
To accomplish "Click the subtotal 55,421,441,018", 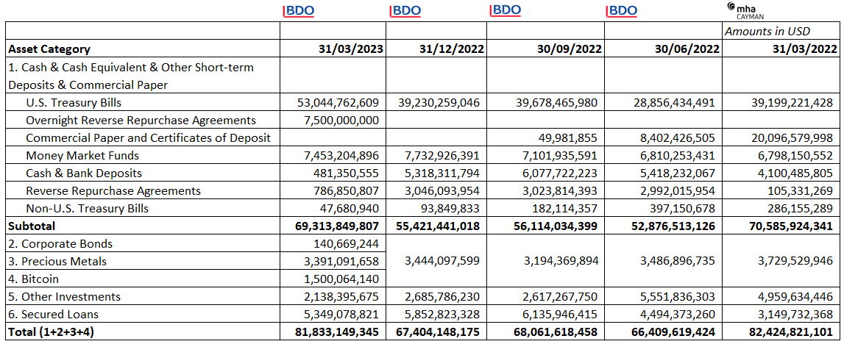I will pyautogui.click(x=438, y=226).
